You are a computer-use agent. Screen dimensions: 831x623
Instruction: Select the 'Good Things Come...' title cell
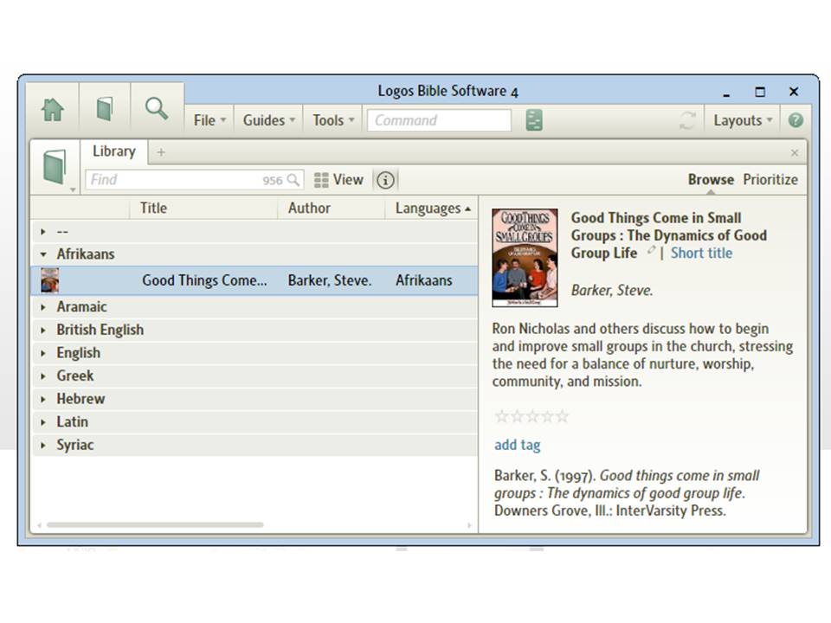(204, 280)
